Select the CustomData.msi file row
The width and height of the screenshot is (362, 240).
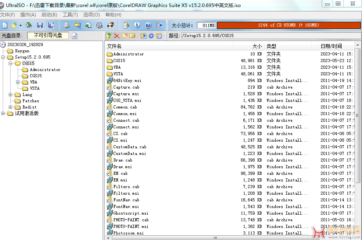(x=230, y=154)
